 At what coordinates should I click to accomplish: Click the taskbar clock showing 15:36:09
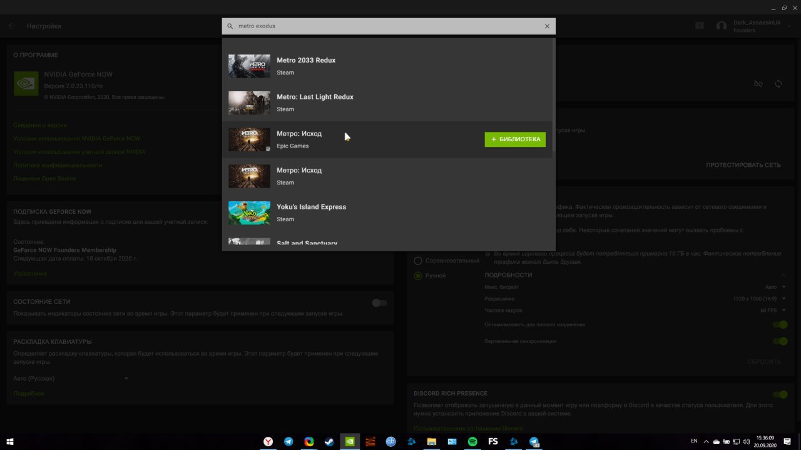765,441
